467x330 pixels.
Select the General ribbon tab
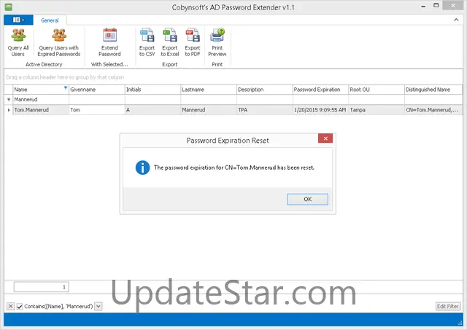50,20
